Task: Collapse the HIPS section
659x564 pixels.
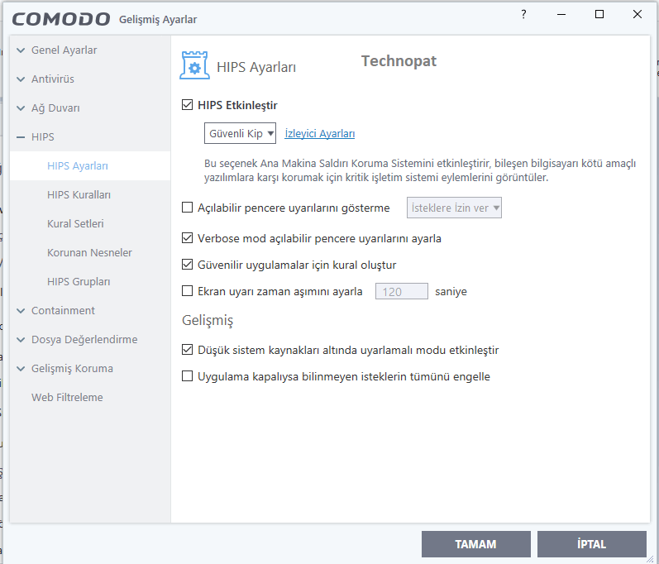Action: 21,137
